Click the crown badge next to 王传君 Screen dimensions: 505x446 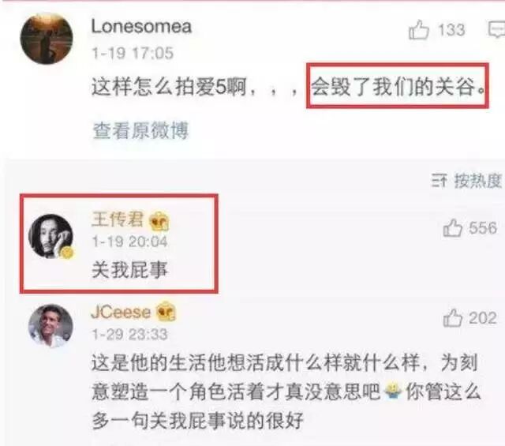click(159, 221)
